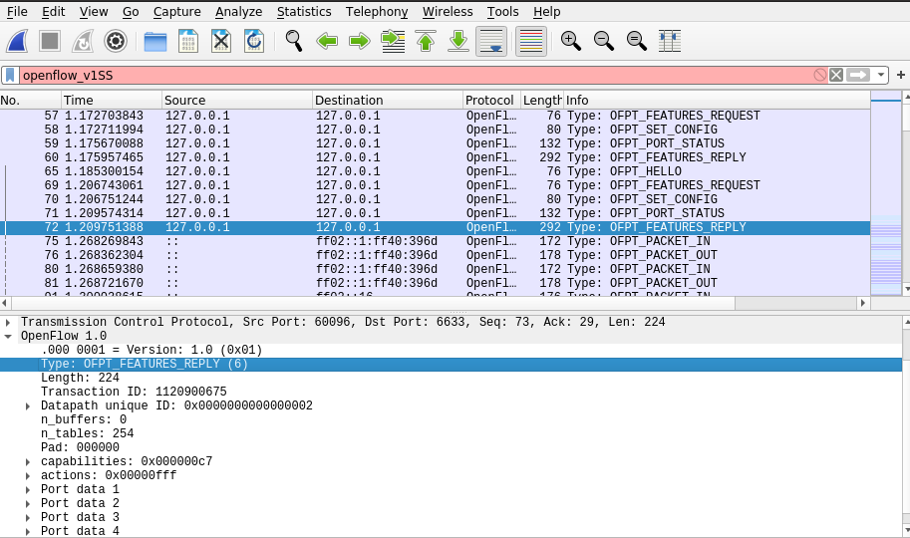The width and height of the screenshot is (910, 538).
Task: Select packet 65 OFPT_HELLO row
Action: pos(436,171)
